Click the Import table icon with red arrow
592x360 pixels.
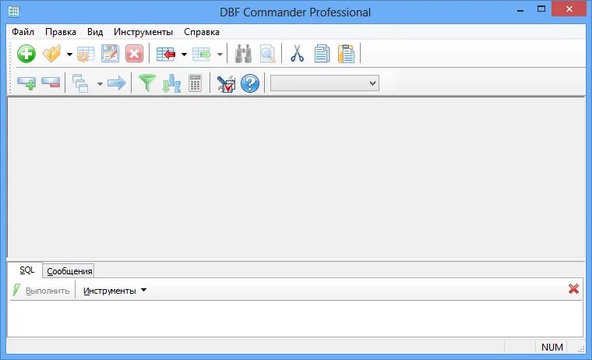click(x=166, y=54)
